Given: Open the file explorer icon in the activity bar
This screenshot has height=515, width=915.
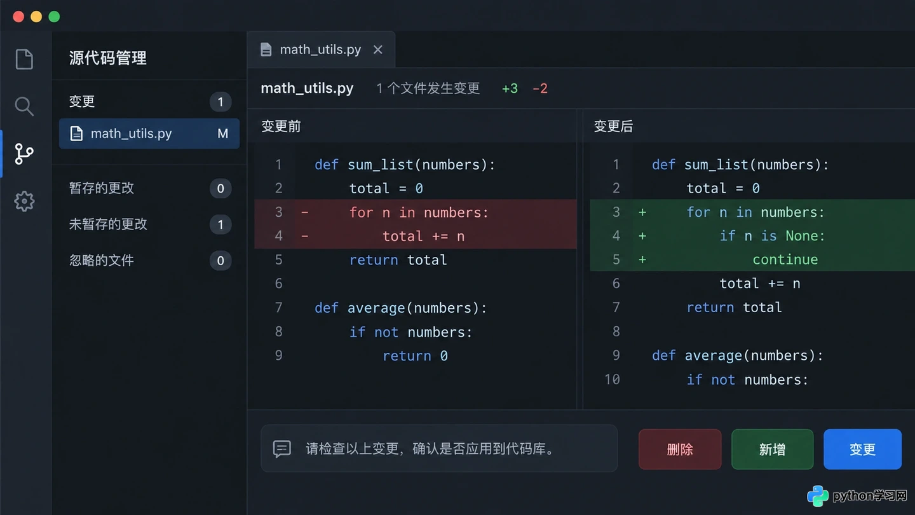Looking at the screenshot, I should (x=24, y=59).
